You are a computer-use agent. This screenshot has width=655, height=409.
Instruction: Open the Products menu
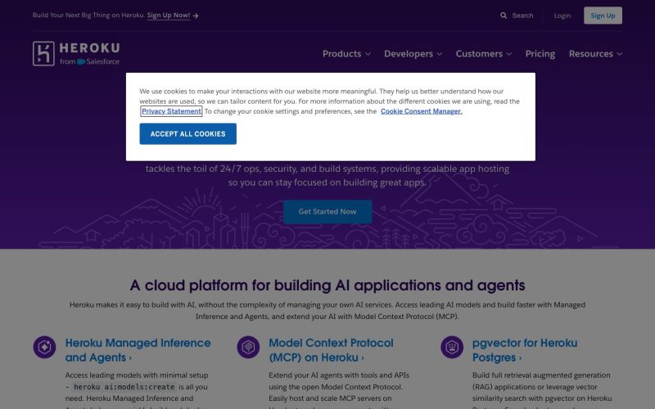[x=346, y=54]
